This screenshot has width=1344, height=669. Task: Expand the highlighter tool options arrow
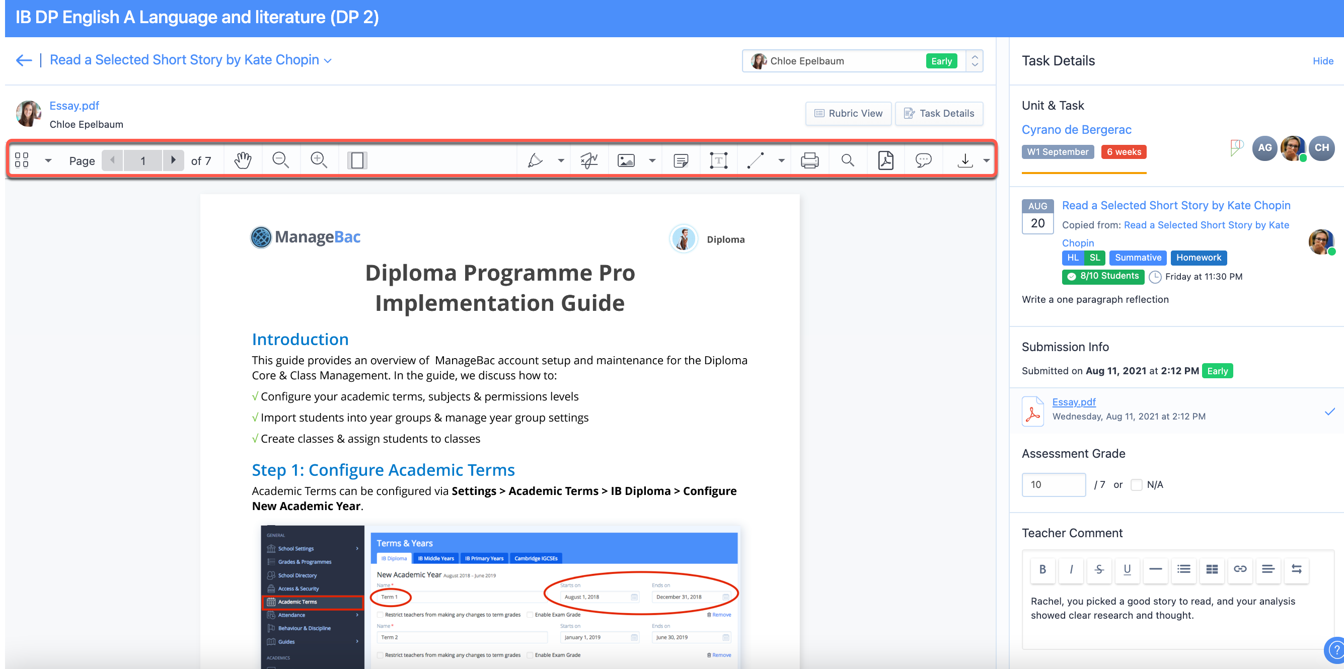point(561,160)
